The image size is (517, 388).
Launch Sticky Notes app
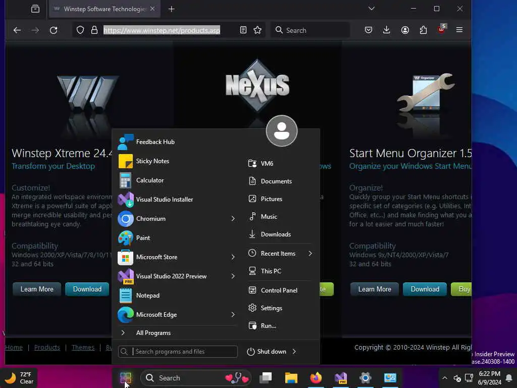(177, 161)
